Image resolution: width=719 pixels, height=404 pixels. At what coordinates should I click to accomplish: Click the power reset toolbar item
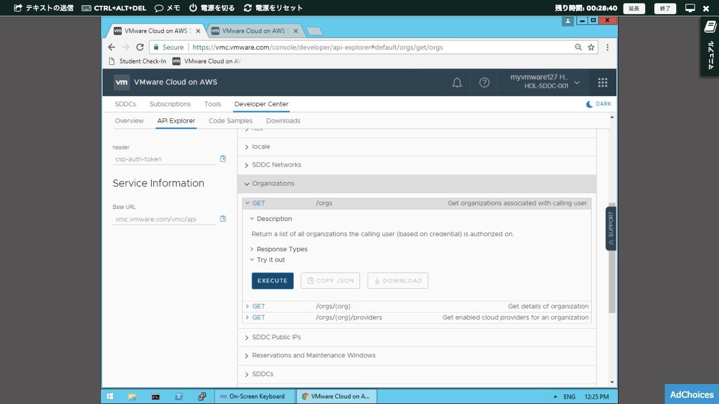click(x=273, y=8)
